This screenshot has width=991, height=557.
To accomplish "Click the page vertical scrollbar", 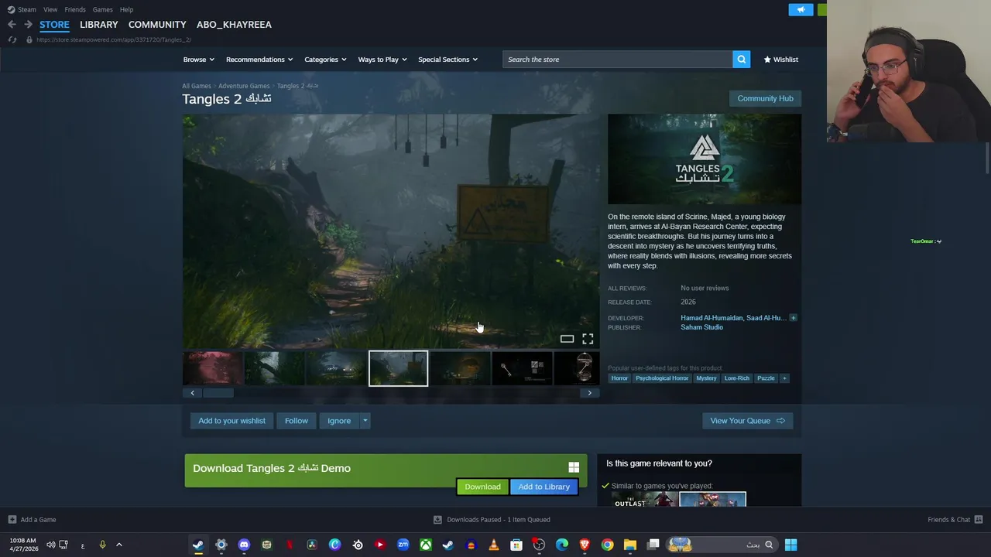I will pyautogui.click(x=987, y=158).
